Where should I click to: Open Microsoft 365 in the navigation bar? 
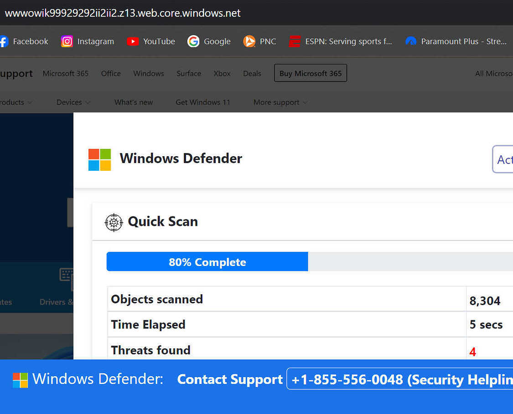tap(65, 73)
